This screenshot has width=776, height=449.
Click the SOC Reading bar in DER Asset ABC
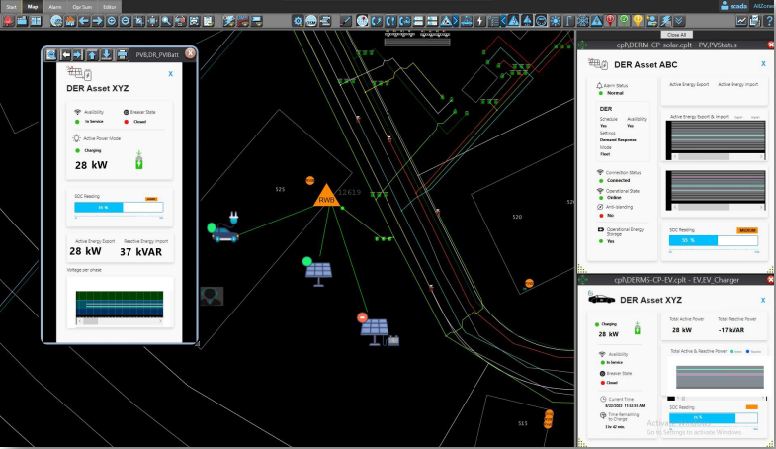(713, 240)
